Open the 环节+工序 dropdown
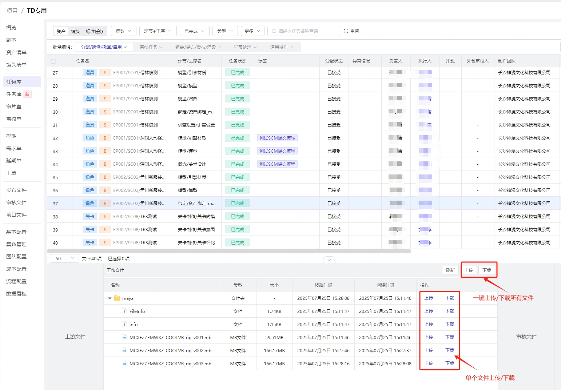Viewport: 561px width, 390px height. coord(158,31)
